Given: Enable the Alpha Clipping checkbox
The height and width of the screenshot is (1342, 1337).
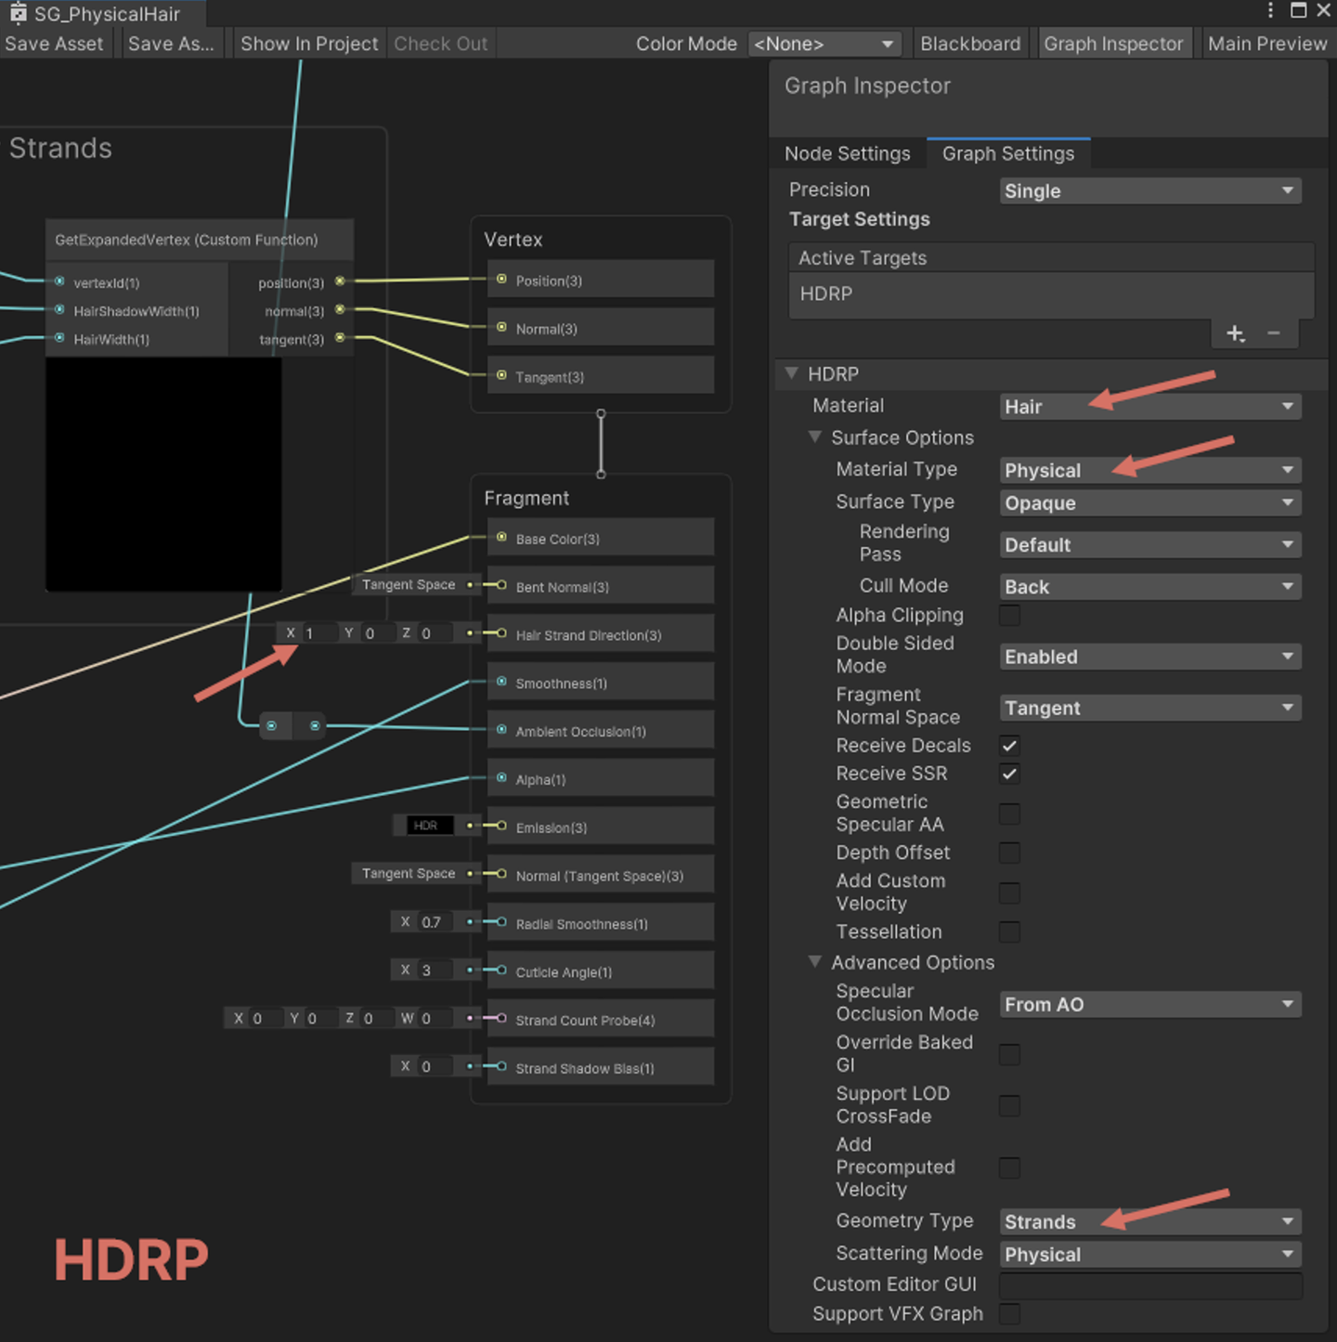Looking at the screenshot, I should [1009, 615].
